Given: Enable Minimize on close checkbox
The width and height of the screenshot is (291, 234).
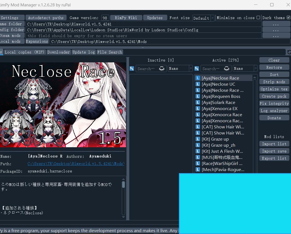Looking at the screenshot, I should point(258,17).
